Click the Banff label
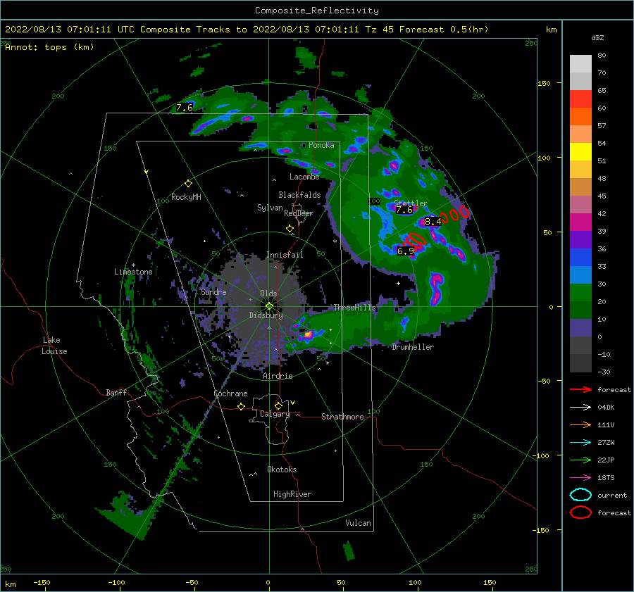The width and height of the screenshot is (634, 592). click(x=116, y=392)
